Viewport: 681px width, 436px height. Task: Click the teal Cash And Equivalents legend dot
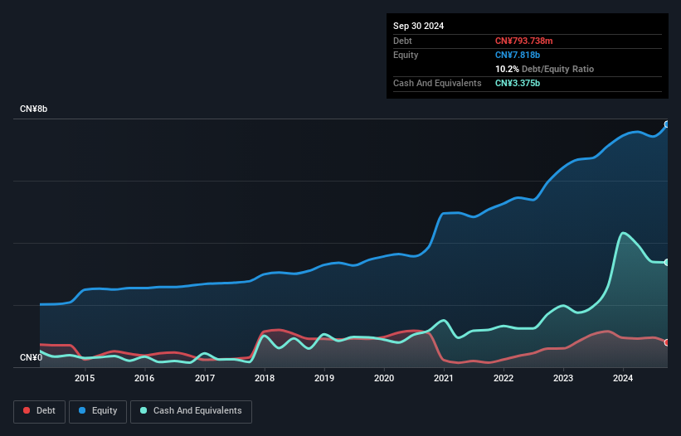pos(143,410)
